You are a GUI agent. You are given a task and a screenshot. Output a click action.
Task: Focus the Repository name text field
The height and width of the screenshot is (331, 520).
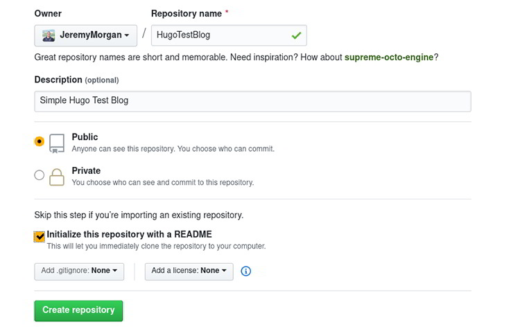tap(222, 35)
